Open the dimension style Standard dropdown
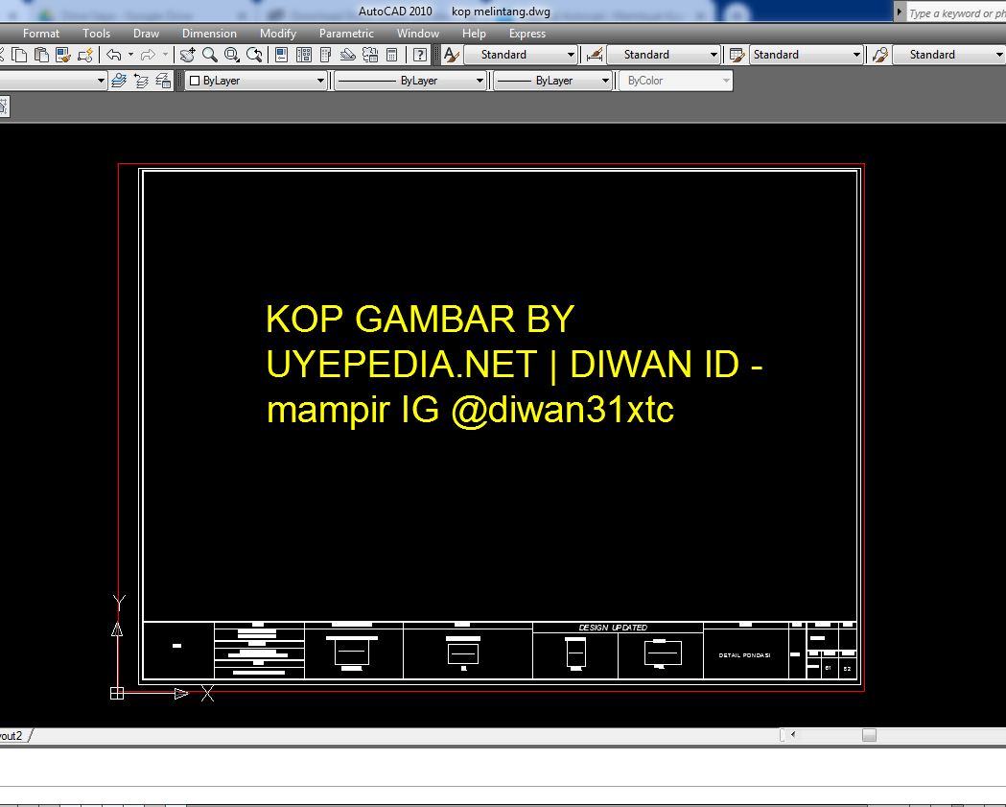 pos(664,55)
